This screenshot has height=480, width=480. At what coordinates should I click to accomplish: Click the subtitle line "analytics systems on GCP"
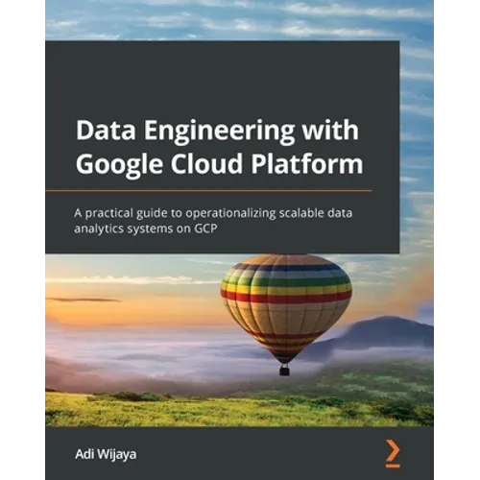(146, 228)
